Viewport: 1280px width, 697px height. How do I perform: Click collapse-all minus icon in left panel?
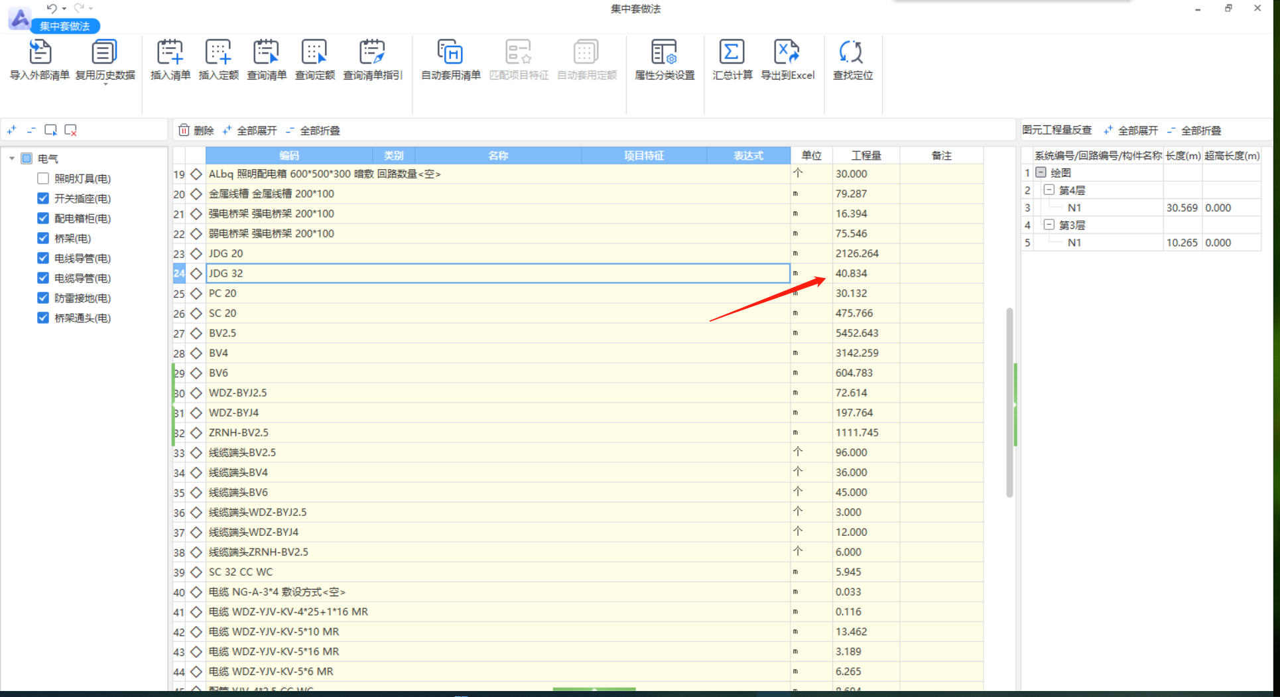point(31,130)
